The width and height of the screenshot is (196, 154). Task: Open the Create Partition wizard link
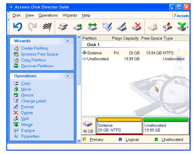click(x=35, y=48)
